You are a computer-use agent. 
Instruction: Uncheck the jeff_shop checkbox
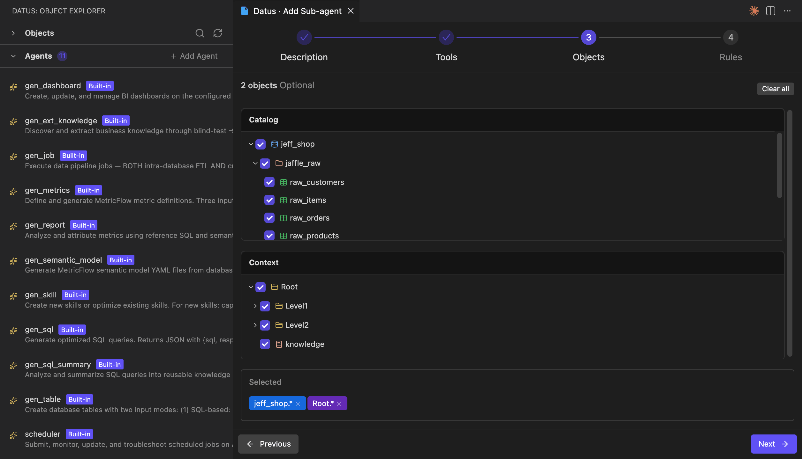(x=261, y=144)
